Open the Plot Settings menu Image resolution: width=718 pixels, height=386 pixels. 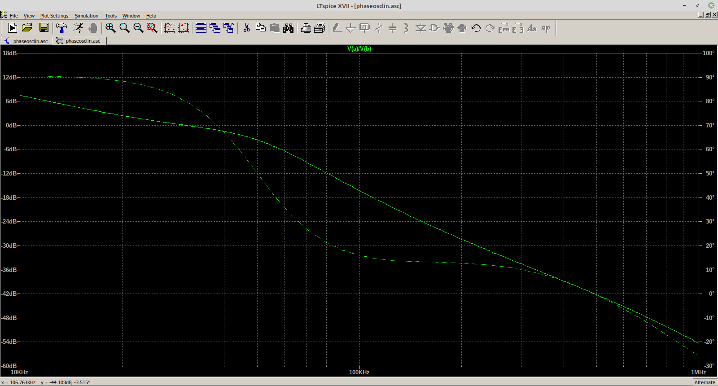pos(54,16)
